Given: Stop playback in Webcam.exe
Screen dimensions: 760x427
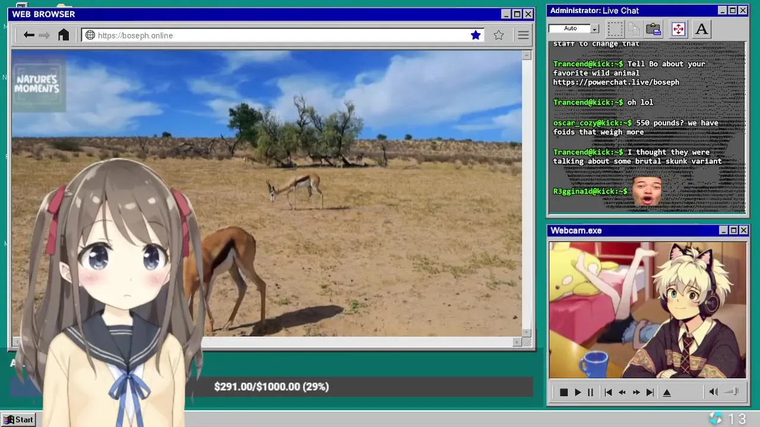Looking at the screenshot, I should 563,392.
